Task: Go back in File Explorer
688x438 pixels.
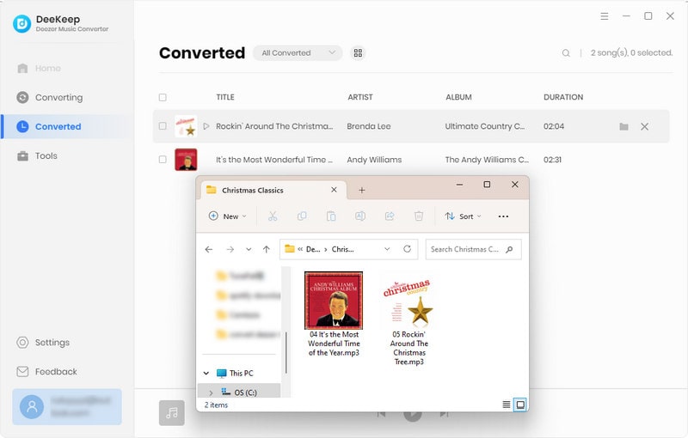Action: (209, 249)
